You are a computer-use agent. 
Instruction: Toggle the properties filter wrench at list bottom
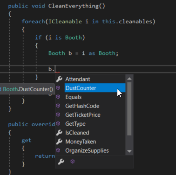[x=61, y=162]
